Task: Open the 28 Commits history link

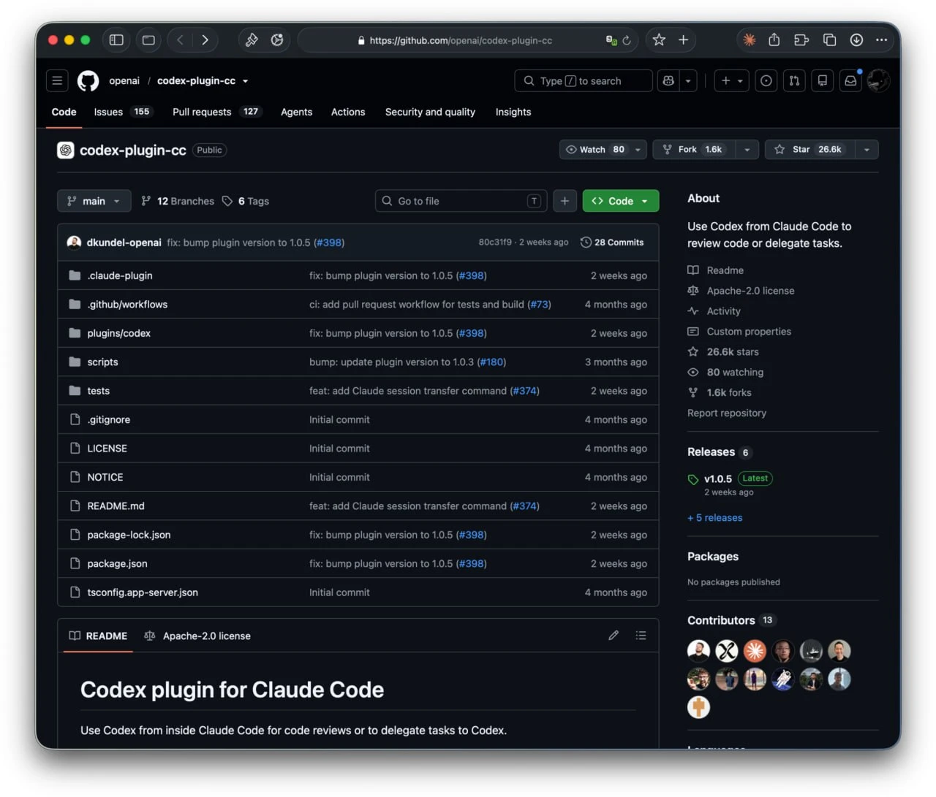Action: click(x=612, y=243)
